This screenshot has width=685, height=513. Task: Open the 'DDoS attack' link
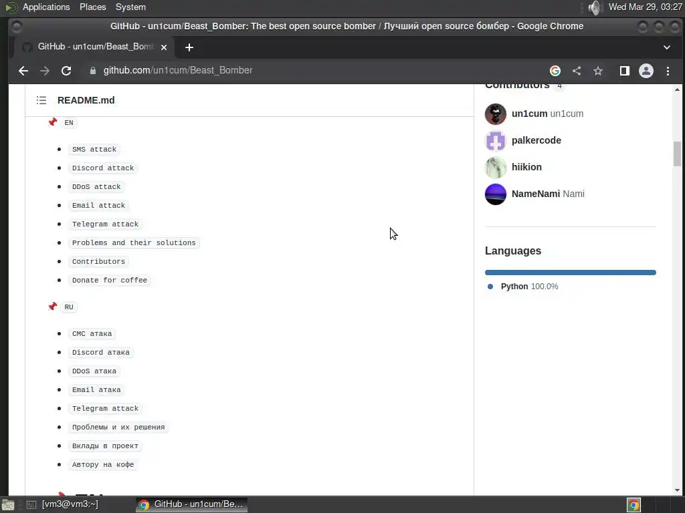point(96,187)
